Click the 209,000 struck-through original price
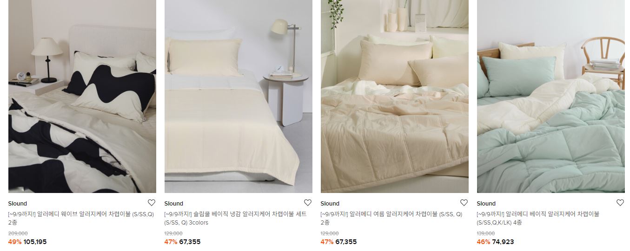Image resolution: width=630 pixels, height=251 pixels. tap(18, 233)
